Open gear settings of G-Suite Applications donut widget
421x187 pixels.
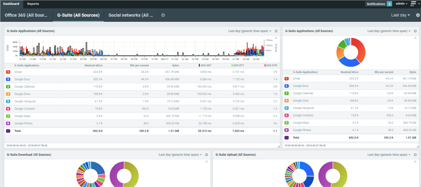click(415, 31)
